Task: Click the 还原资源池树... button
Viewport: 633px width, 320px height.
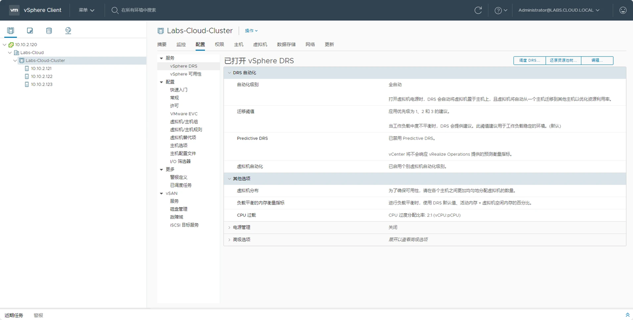Action: [563, 61]
